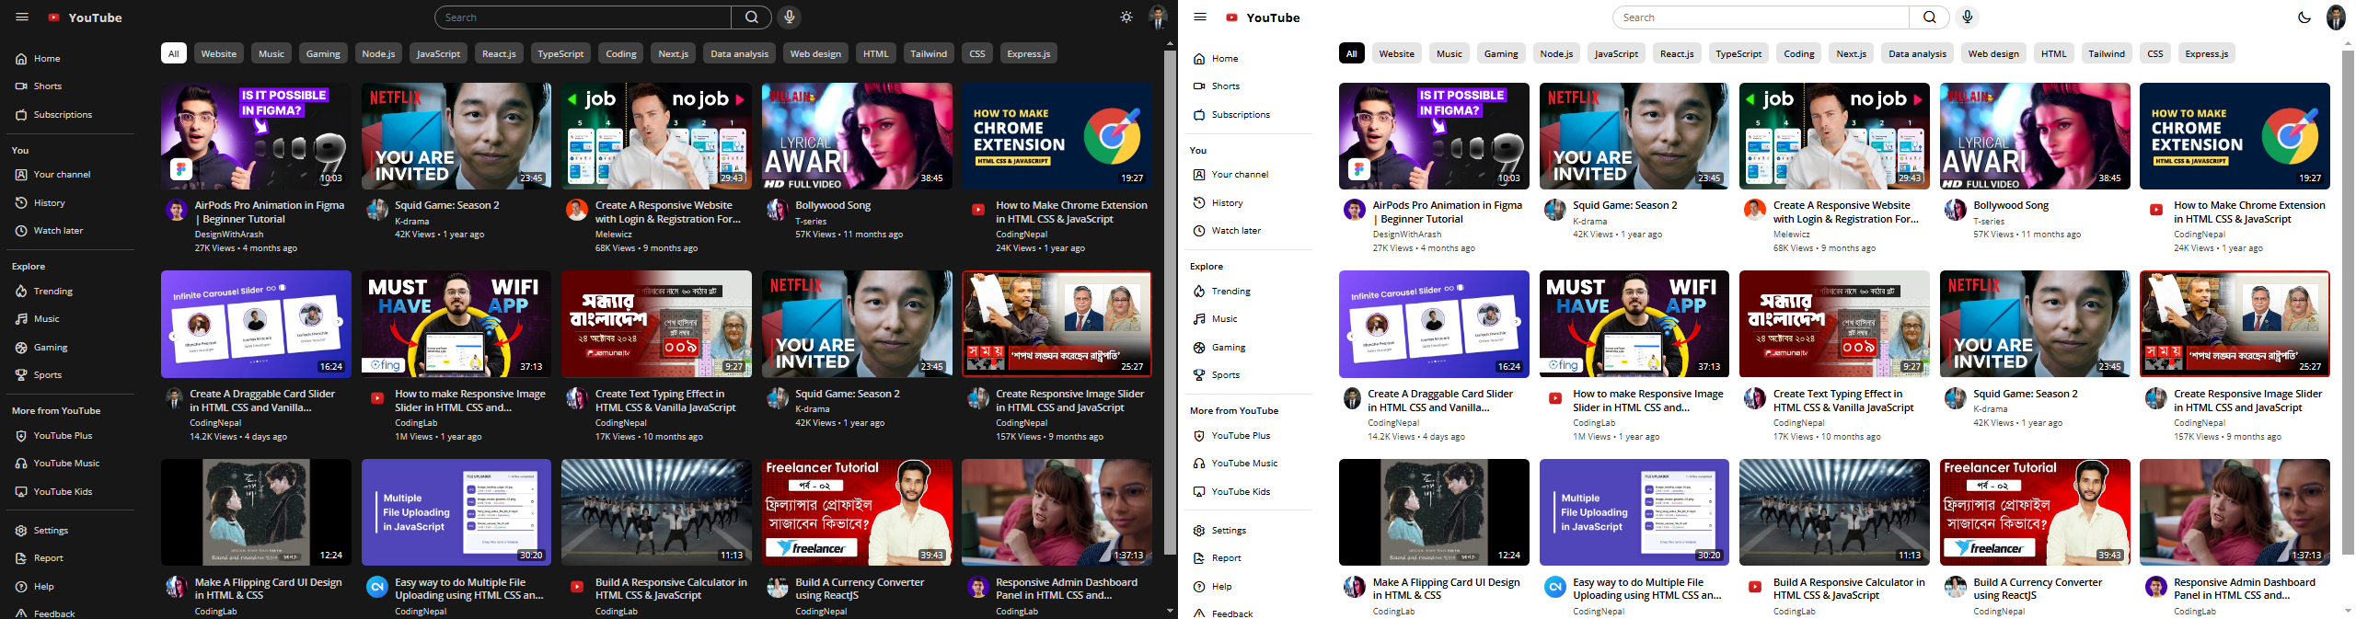
Task: Open 'Bollywood Song' video title in dark window
Action: [x=833, y=206]
